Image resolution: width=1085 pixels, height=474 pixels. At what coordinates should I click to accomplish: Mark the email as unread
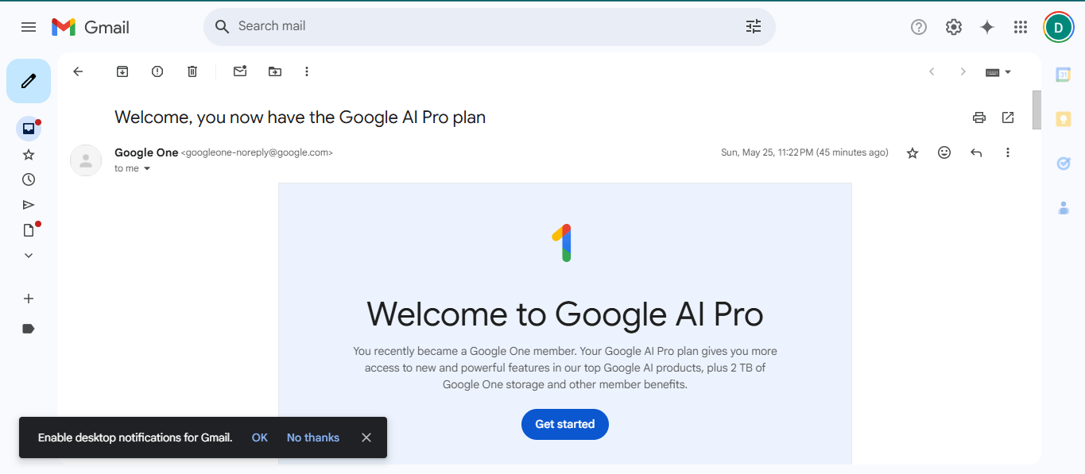click(240, 71)
